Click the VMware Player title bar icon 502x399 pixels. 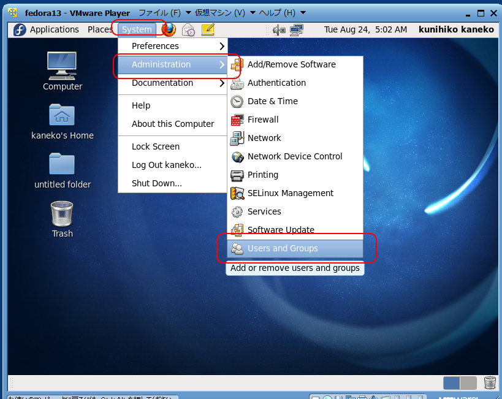pyautogui.click(x=13, y=13)
